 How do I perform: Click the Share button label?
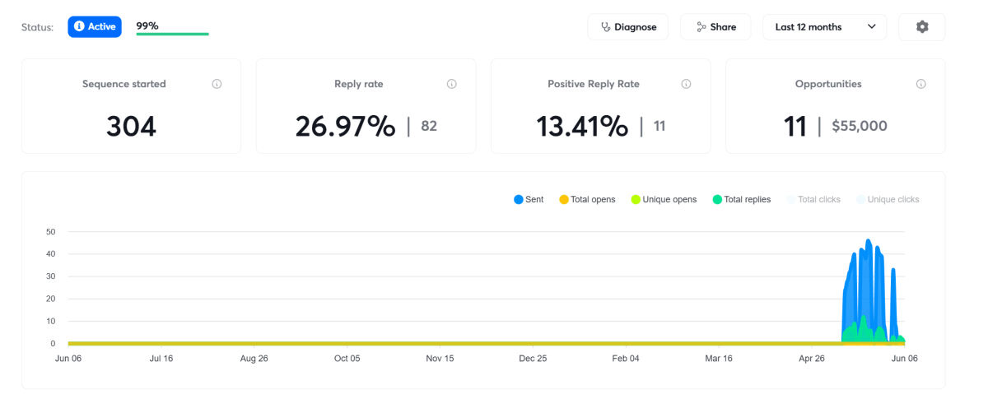723,27
